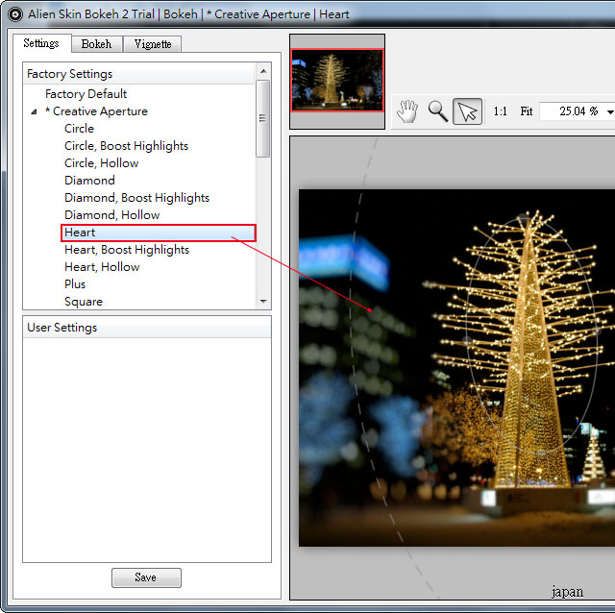Click the Alien Skin app icon in title bar
The image size is (615, 613).
tap(15, 14)
